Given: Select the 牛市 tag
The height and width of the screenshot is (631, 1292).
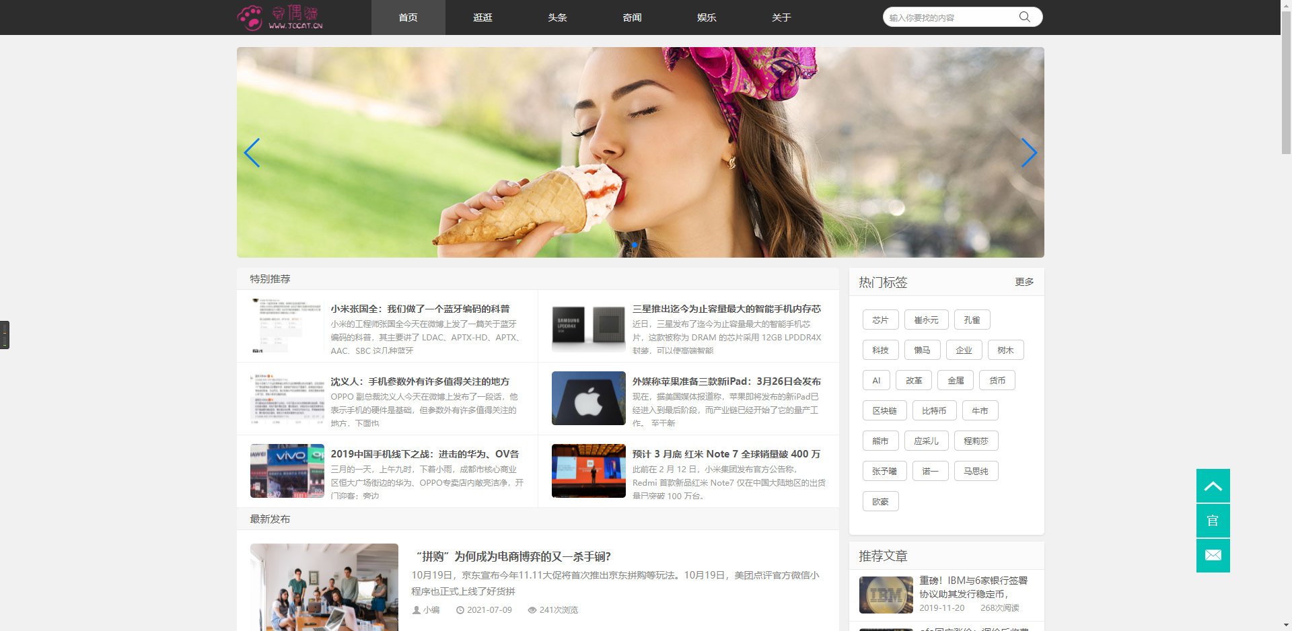Looking at the screenshot, I should [x=980, y=410].
